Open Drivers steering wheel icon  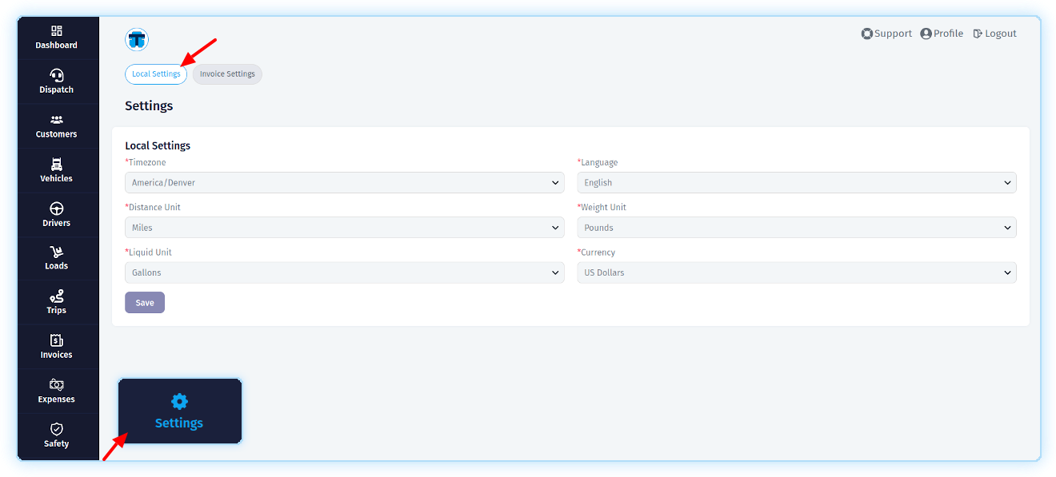tap(57, 209)
